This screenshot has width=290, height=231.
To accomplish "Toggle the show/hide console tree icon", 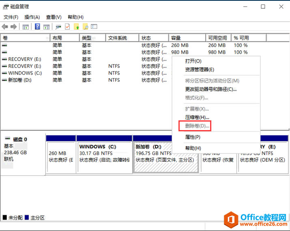I will click(26, 27).
